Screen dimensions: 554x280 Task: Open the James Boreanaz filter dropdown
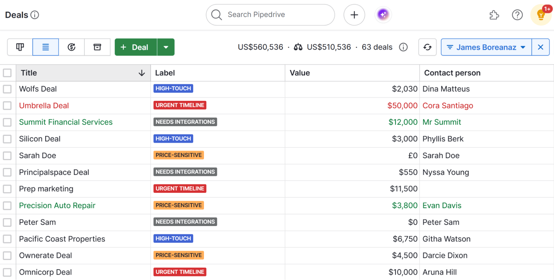[486, 47]
